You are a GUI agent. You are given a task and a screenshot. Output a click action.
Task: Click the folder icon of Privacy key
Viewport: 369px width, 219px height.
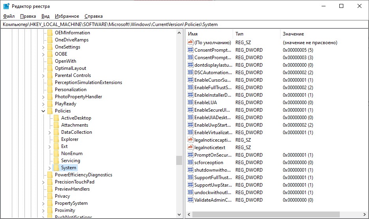click(x=50, y=196)
